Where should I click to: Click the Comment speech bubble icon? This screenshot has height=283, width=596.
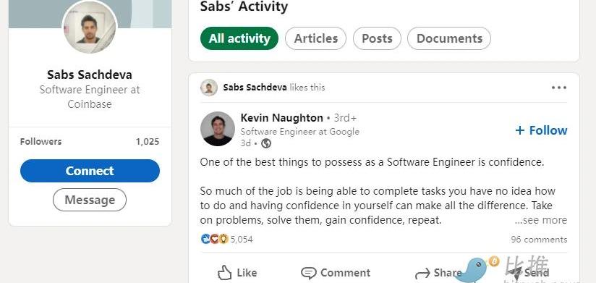click(x=309, y=273)
